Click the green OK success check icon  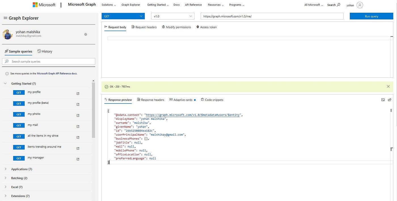106,87
